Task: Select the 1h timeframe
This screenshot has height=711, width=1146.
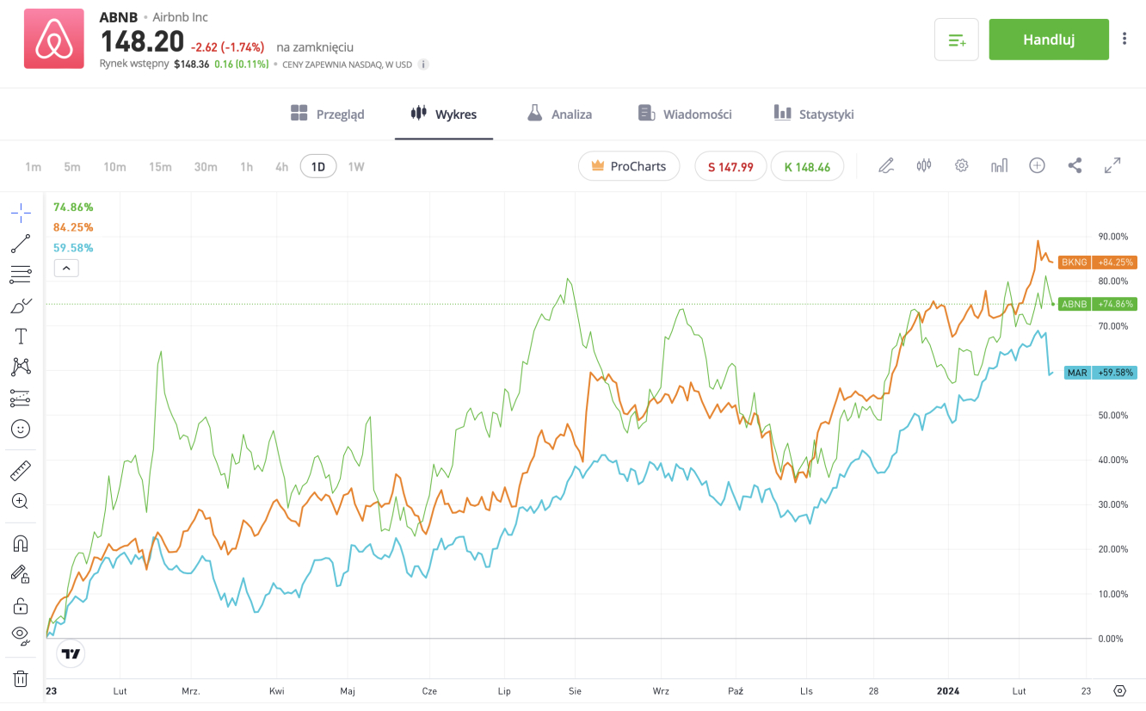Action: tap(247, 167)
